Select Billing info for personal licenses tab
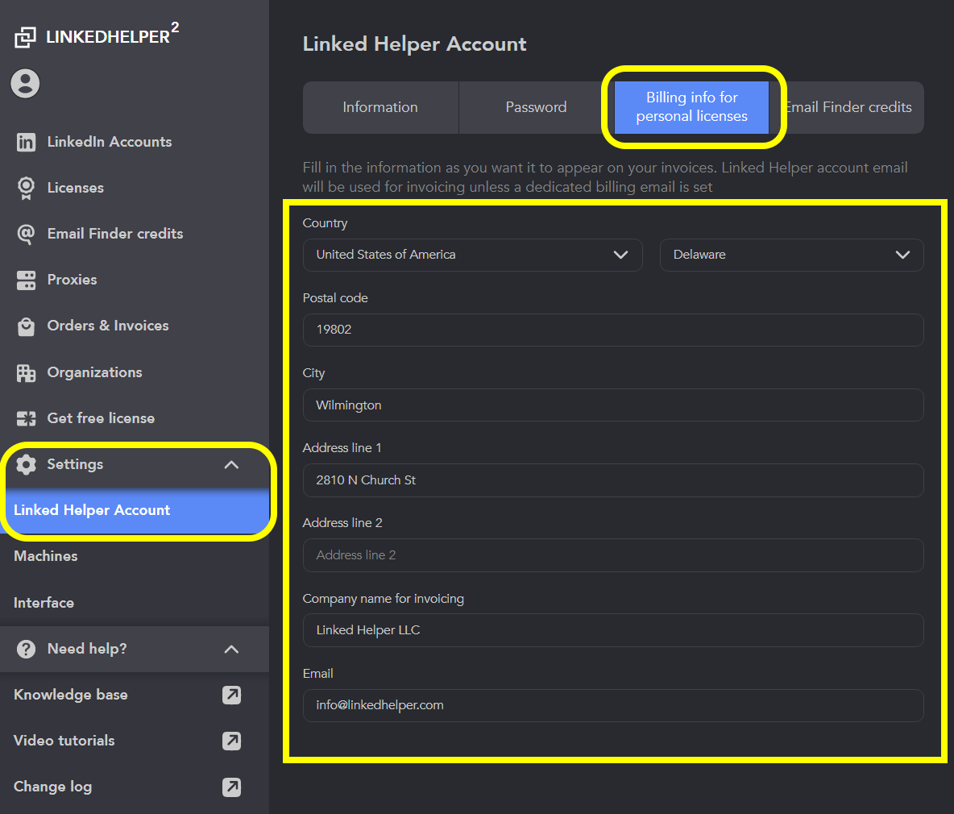Viewport: 954px width, 814px height. point(692,107)
